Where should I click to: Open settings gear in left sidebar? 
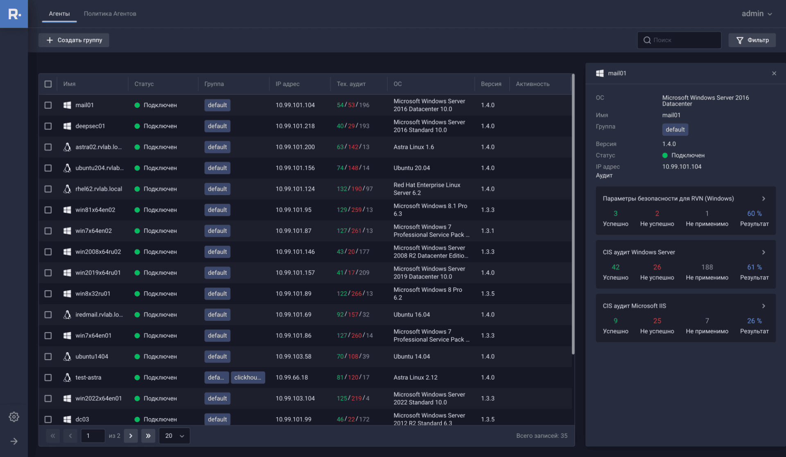point(14,417)
